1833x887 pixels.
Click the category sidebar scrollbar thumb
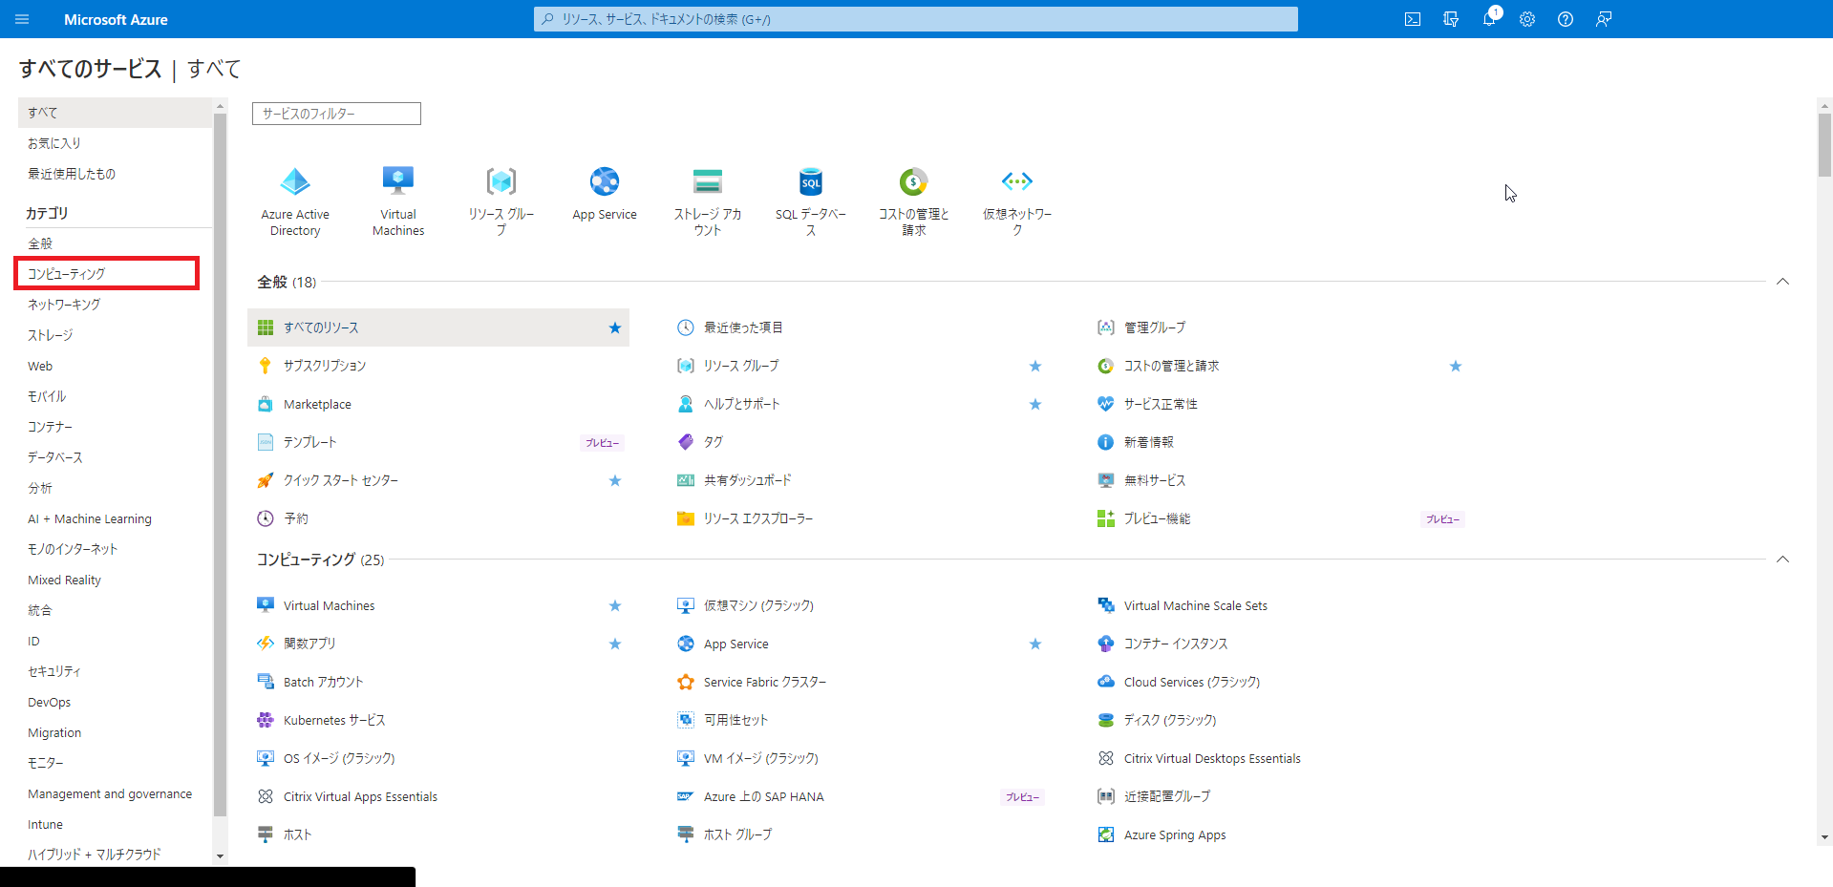[x=220, y=465]
